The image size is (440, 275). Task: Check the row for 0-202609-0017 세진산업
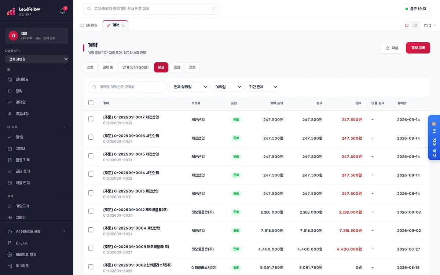(91, 119)
